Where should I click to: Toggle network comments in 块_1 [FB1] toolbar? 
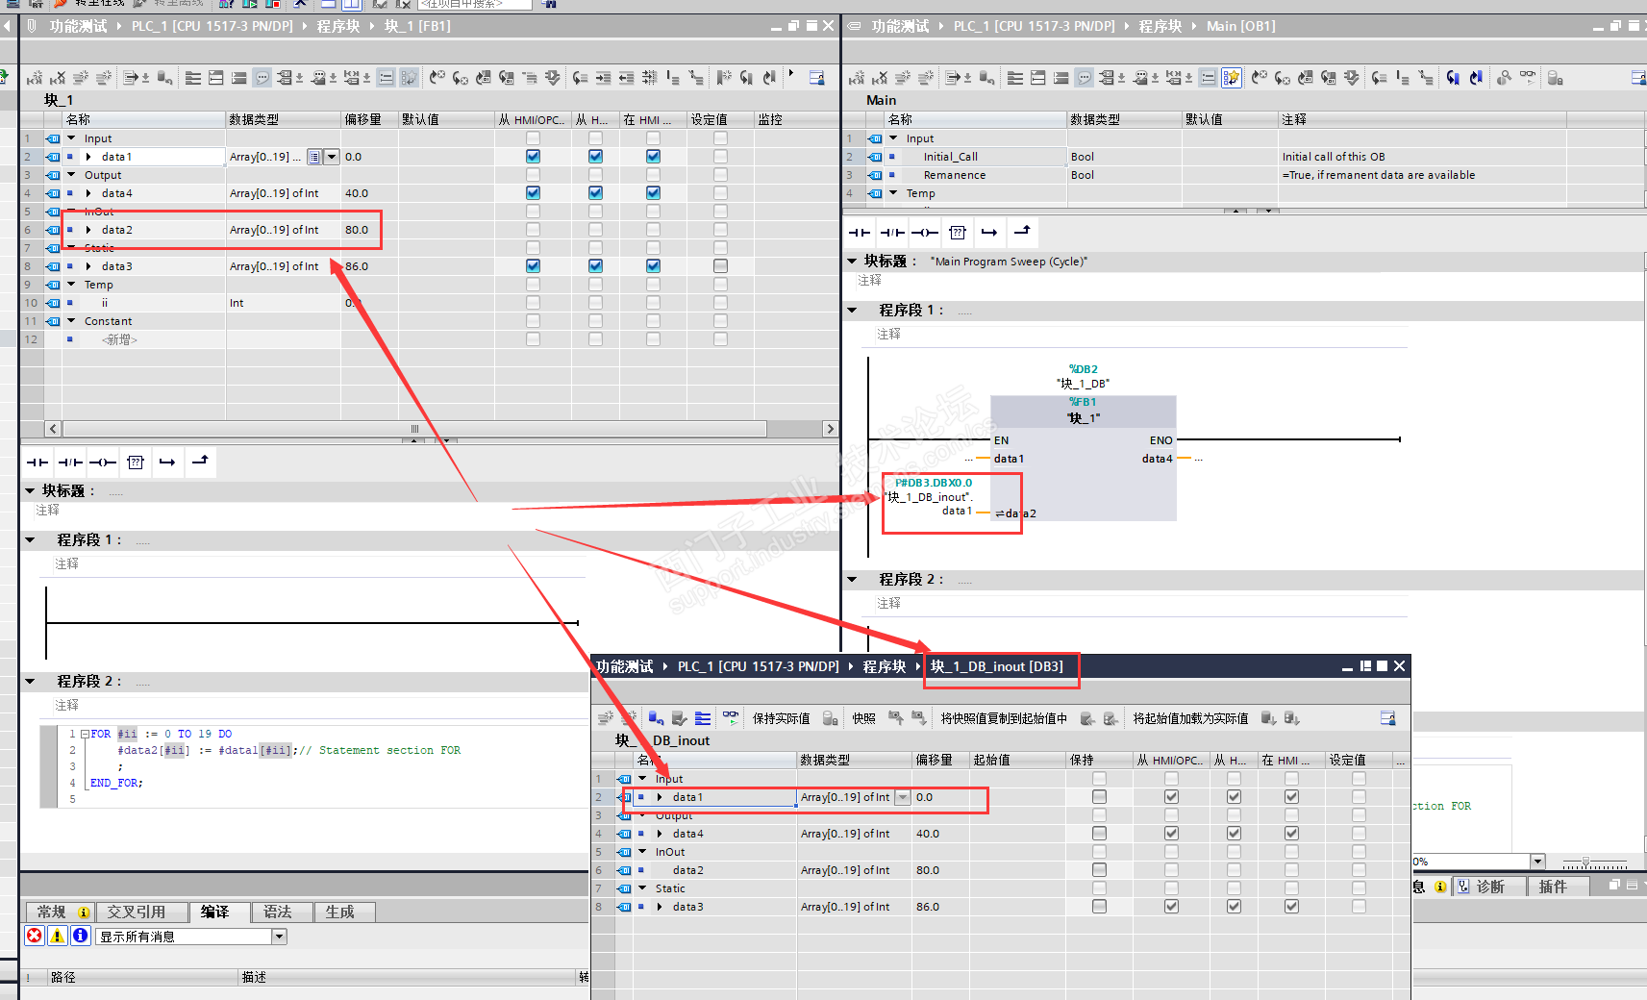pos(262,78)
